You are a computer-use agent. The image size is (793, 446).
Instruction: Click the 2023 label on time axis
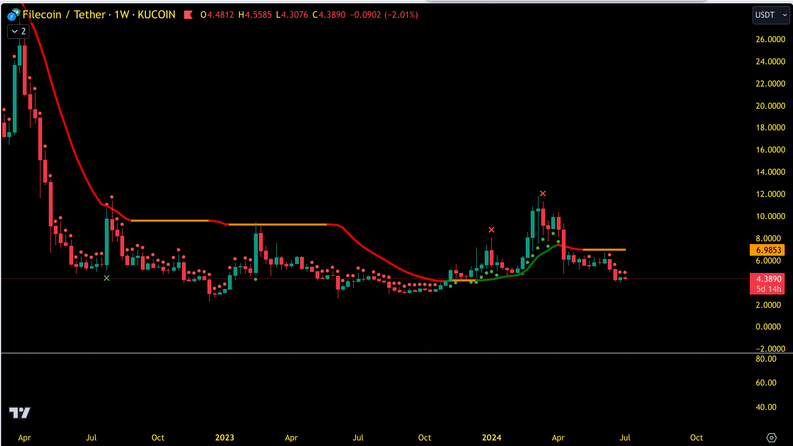[x=225, y=438]
